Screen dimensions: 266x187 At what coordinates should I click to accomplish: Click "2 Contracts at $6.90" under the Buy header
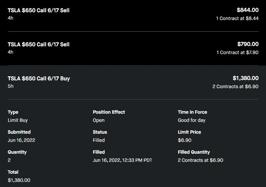pyautogui.click(x=235, y=87)
